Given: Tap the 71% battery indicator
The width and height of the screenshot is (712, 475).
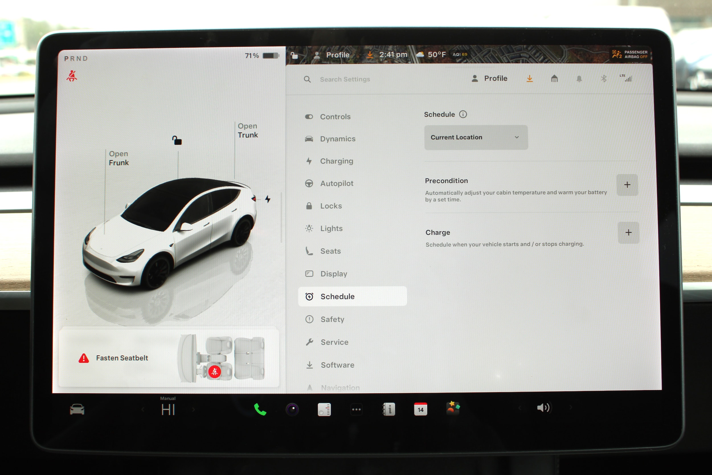Looking at the screenshot, I should pos(261,56).
